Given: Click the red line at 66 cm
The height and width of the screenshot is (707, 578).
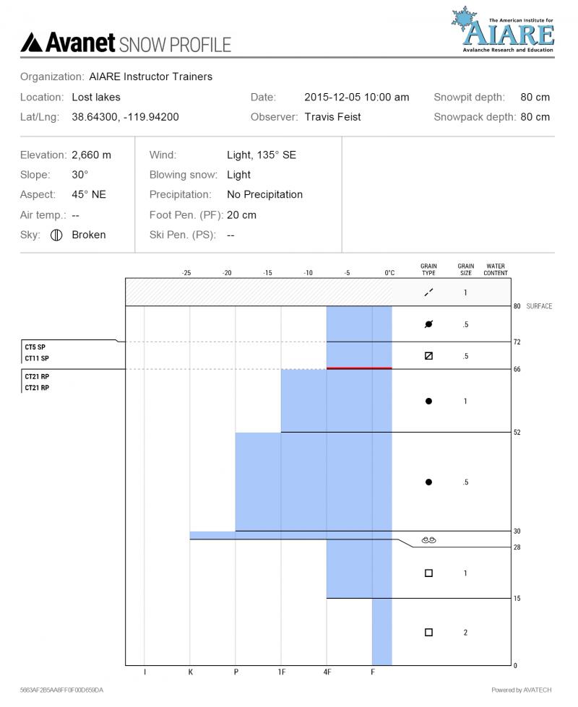Looking at the screenshot, I should click(359, 368).
